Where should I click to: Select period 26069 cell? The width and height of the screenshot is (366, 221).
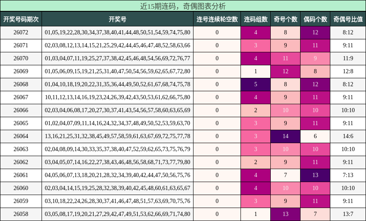[x=21, y=72]
